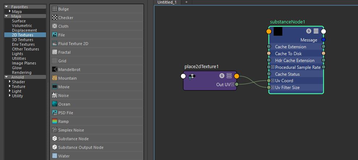Toggle solo icon on substanceNode1

pos(308,31)
